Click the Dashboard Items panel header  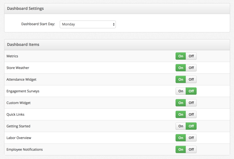pos(117,44)
